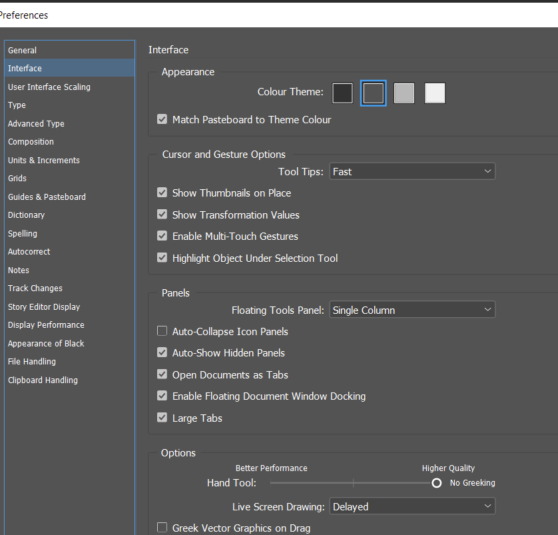The image size is (558, 535).
Task: Select the darkest Colour Theme swatch
Action: pos(342,93)
